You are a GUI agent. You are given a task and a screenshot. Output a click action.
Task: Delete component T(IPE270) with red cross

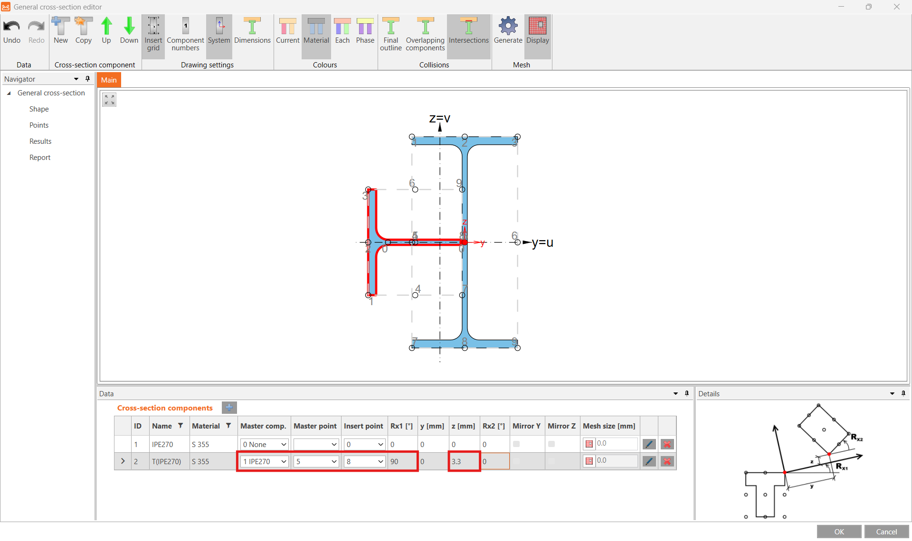[667, 461]
